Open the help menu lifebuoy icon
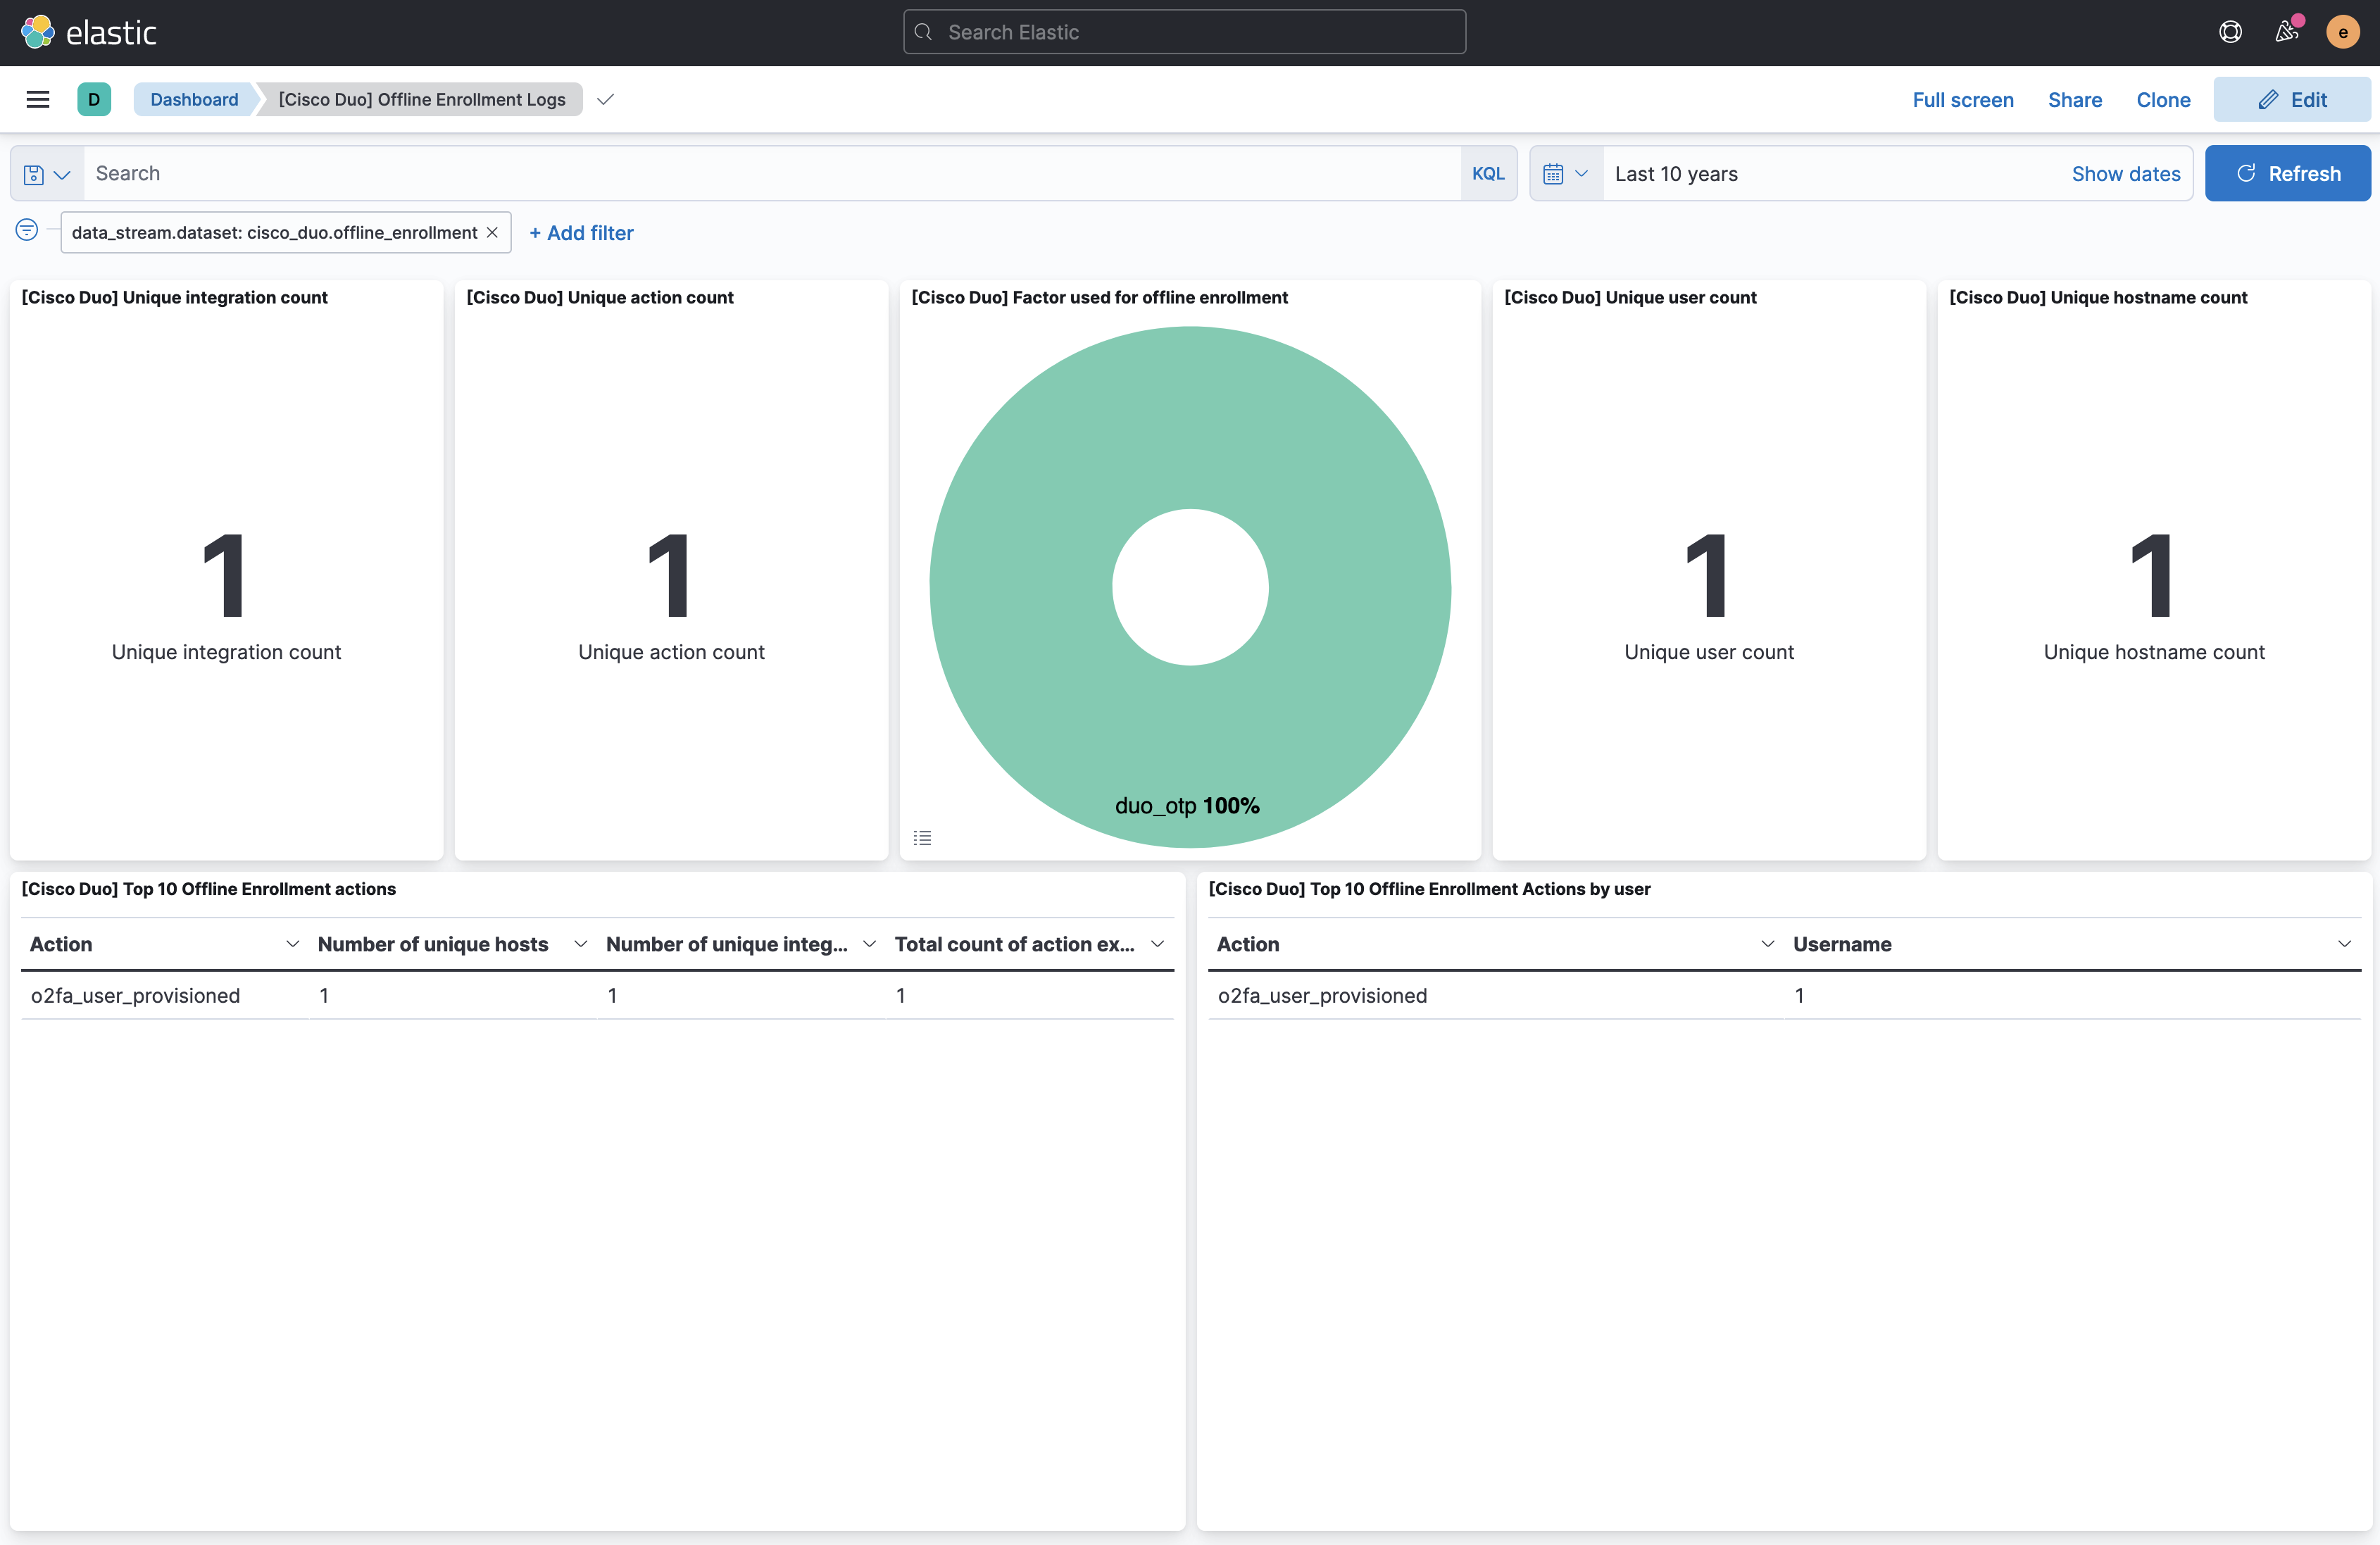This screenshot has width=2380, height=1545. [x=2230, y=32]
